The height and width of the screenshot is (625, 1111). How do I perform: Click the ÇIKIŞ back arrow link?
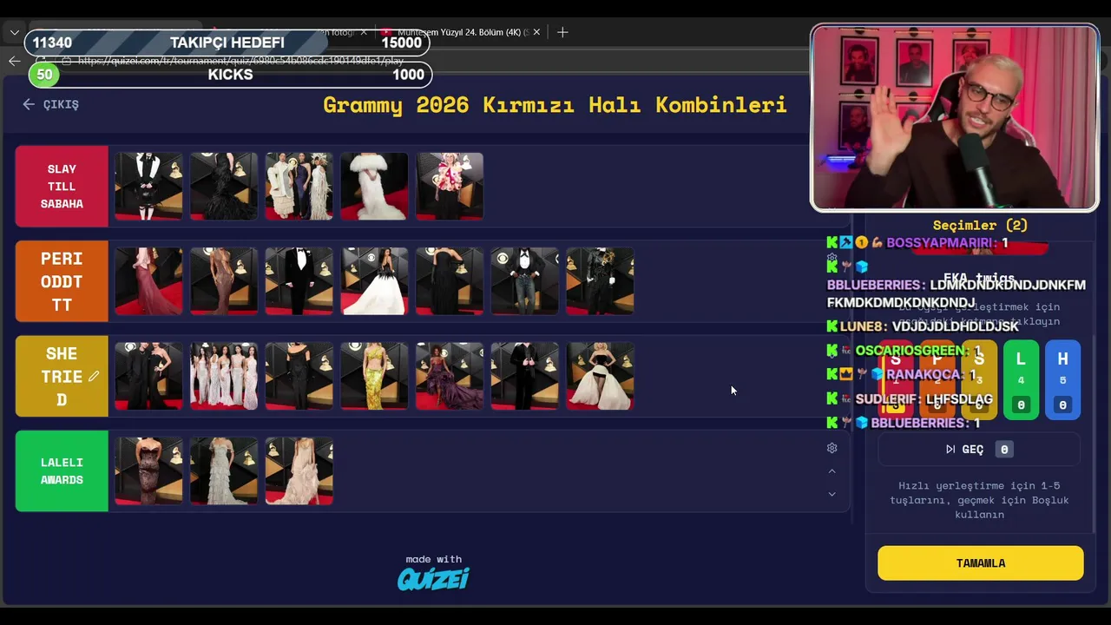51,104
